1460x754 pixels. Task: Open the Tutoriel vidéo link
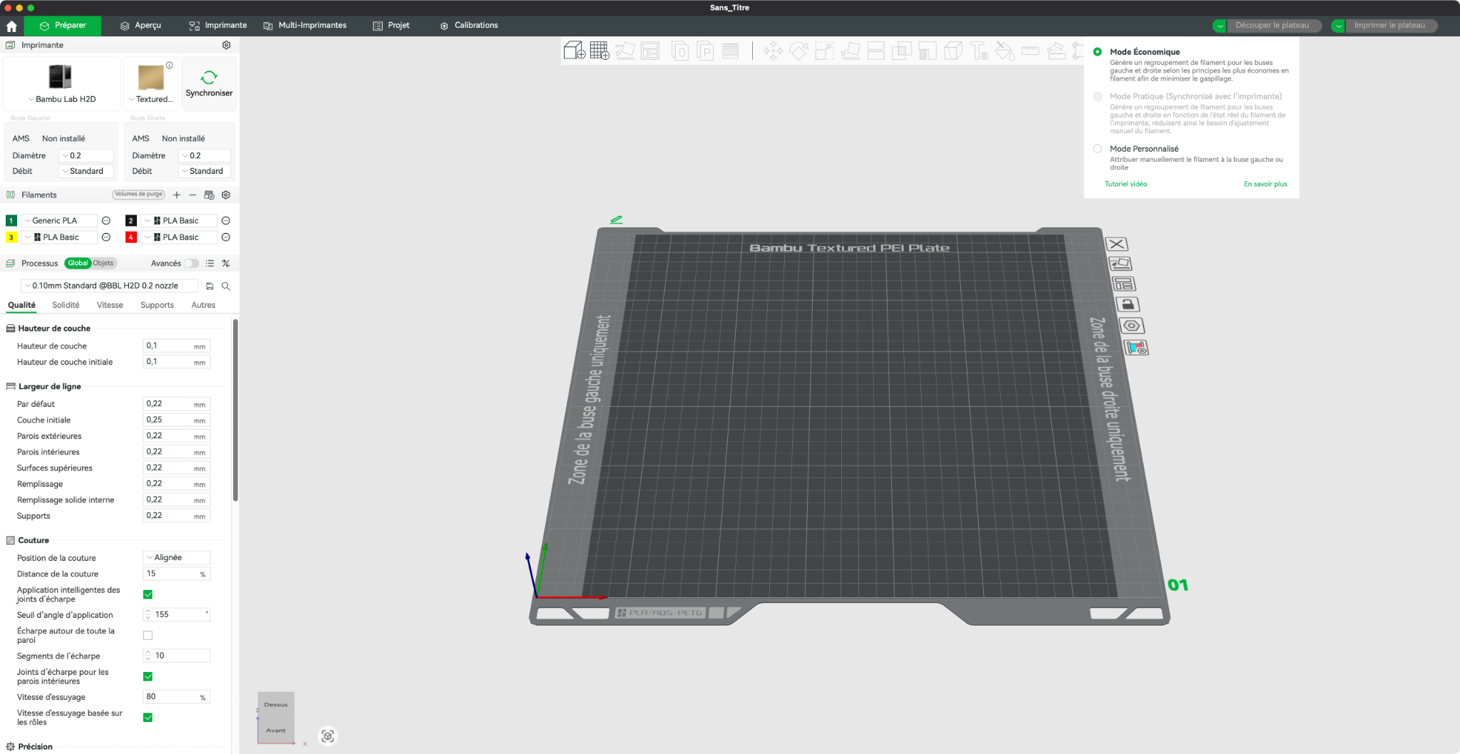coord(1126,184)
